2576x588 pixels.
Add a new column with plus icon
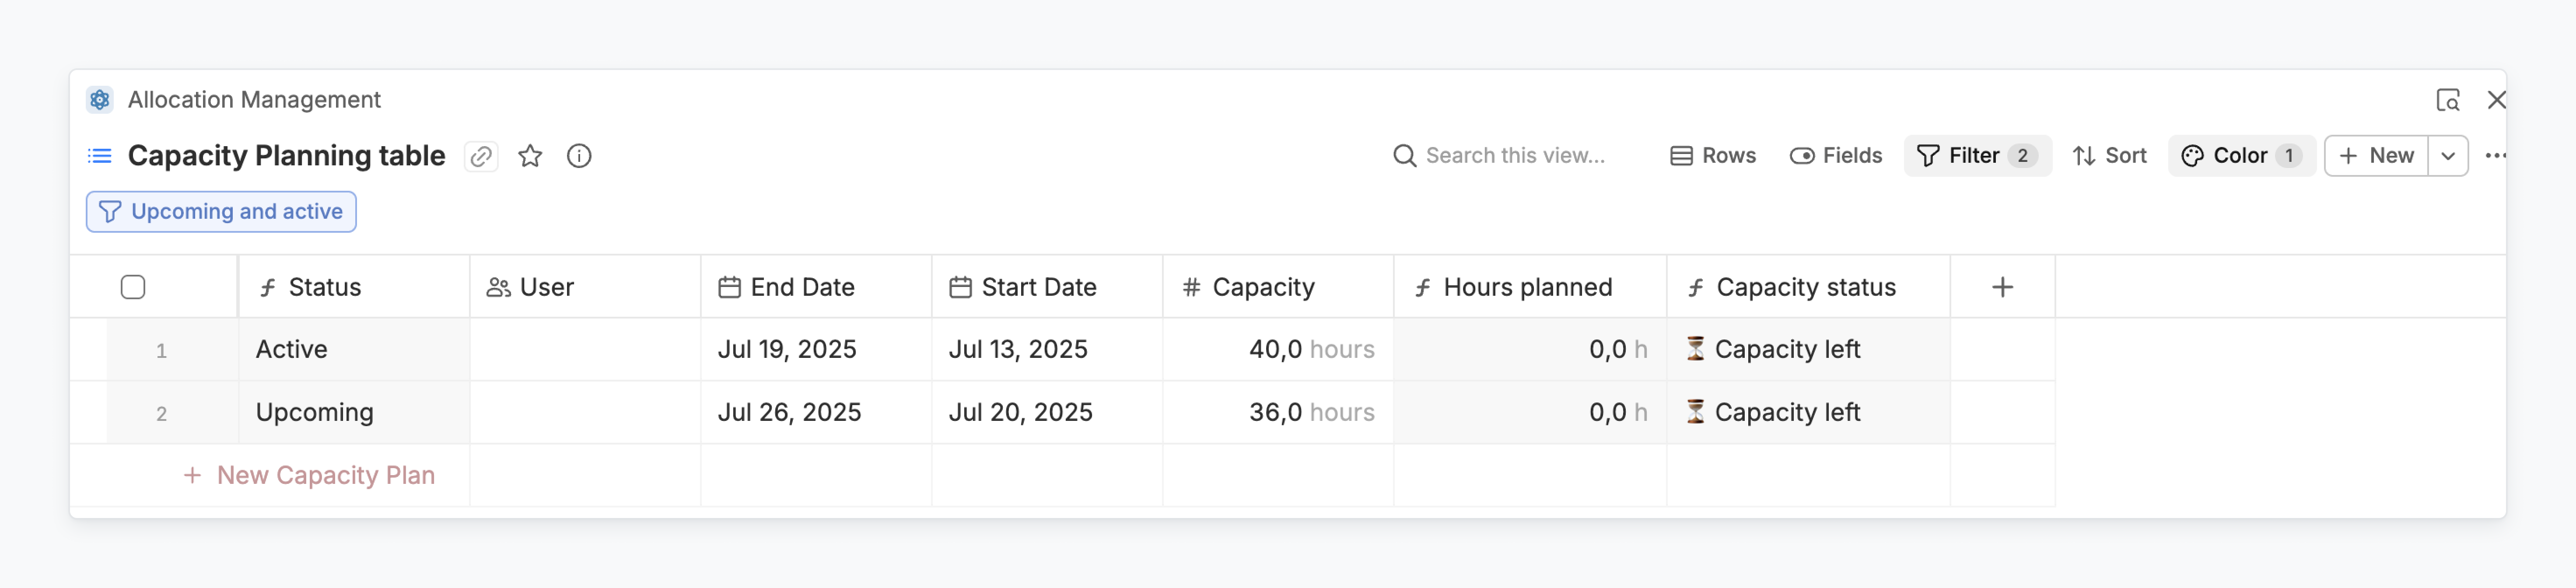pos(2002,288)
